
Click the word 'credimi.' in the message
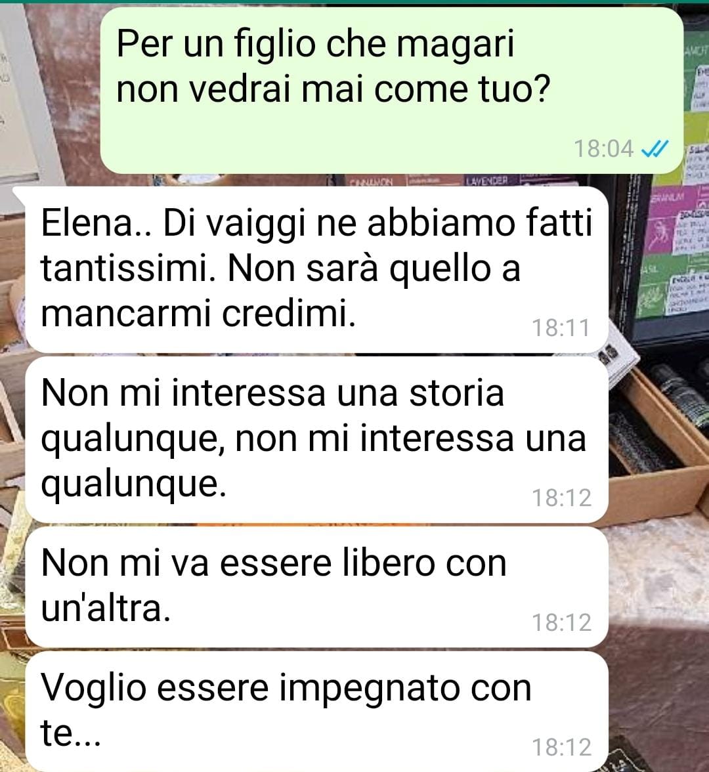[x=289, y=314]
